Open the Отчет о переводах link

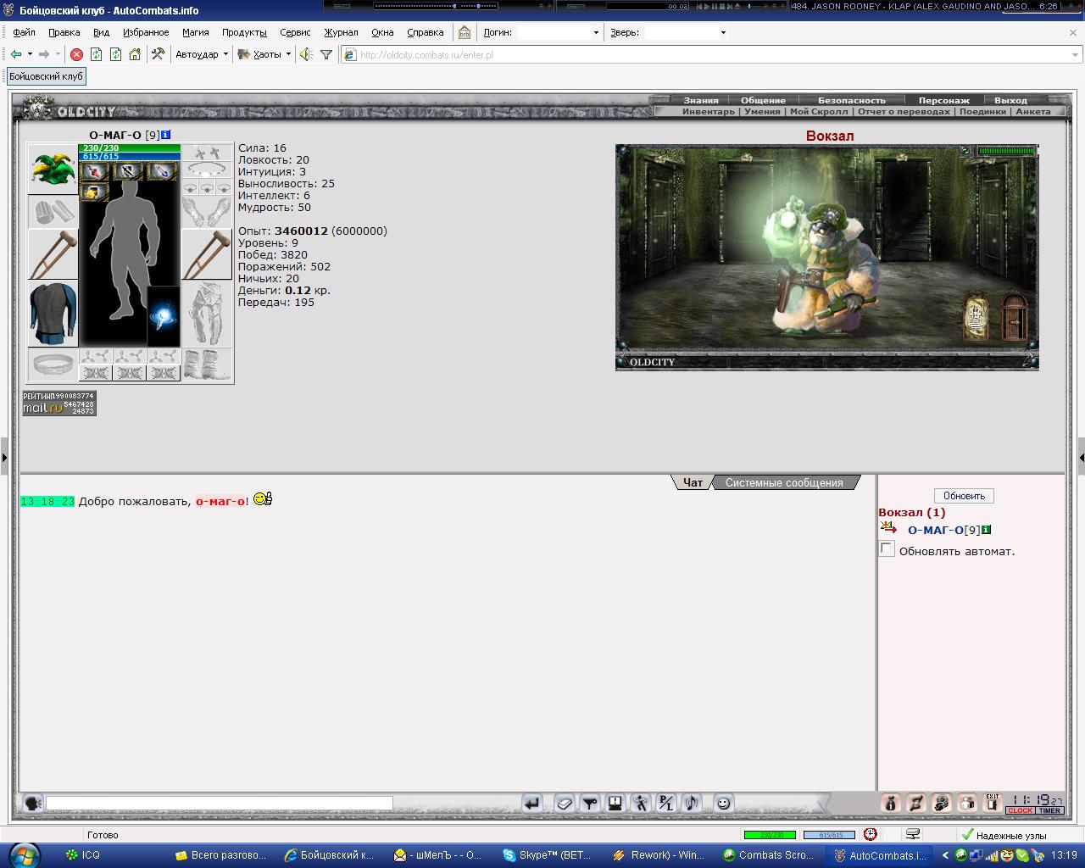click(904, 111)
